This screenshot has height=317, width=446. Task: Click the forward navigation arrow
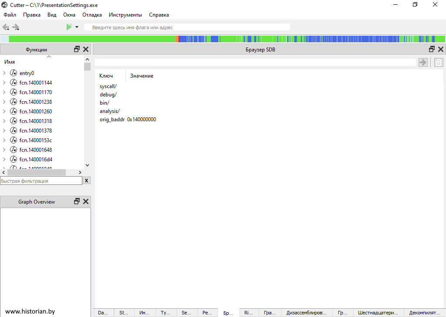[16, 27]
